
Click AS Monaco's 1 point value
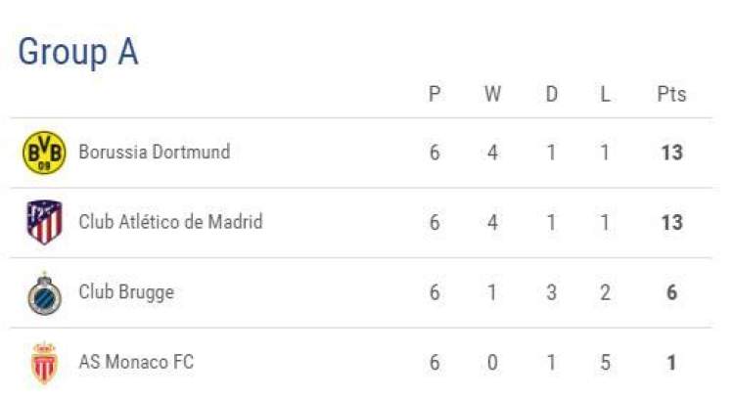coord(671,363)
